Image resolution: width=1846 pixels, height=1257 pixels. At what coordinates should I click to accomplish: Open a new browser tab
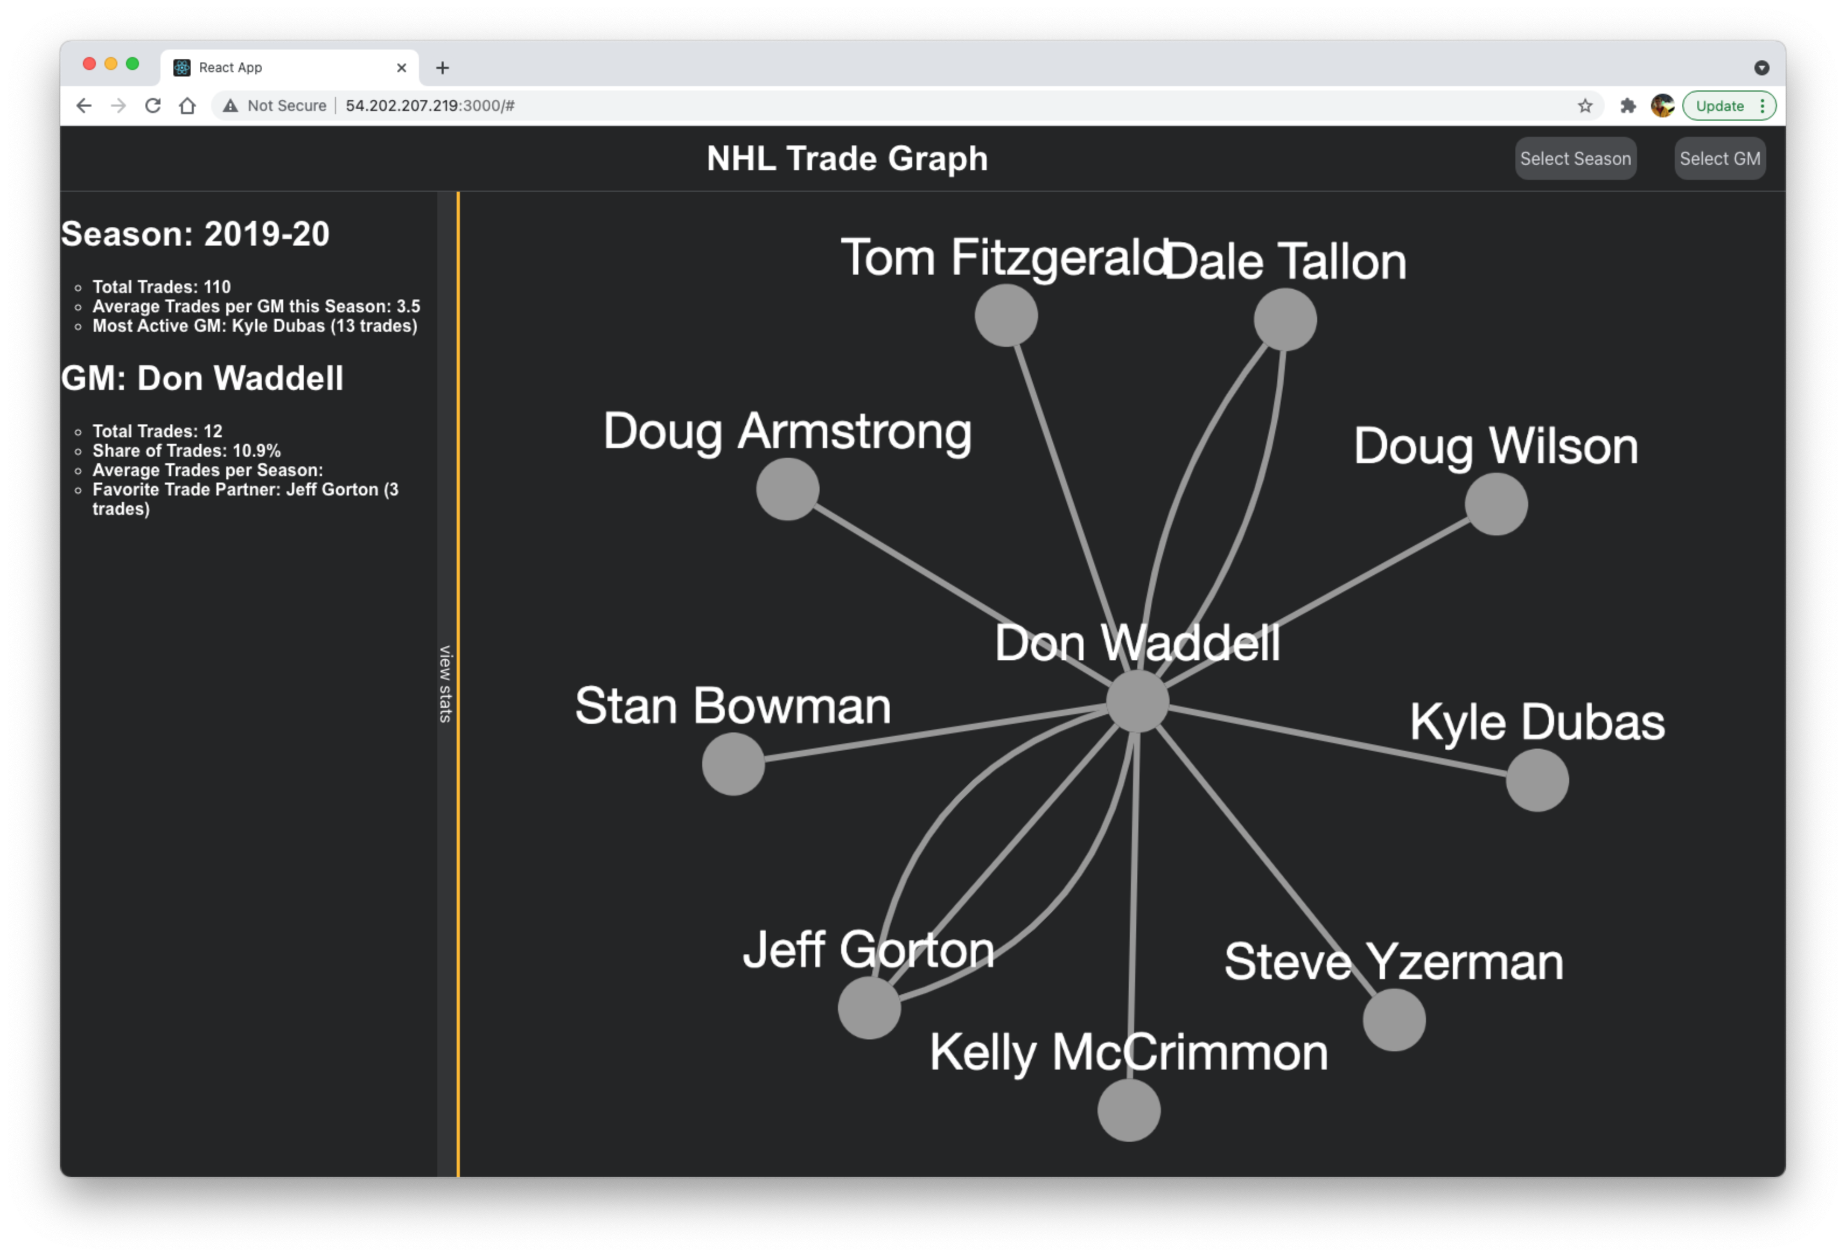click(x=443, y=67)
